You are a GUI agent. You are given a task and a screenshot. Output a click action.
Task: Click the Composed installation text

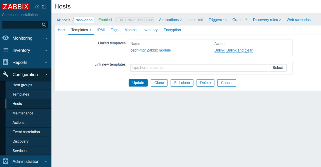20,15
